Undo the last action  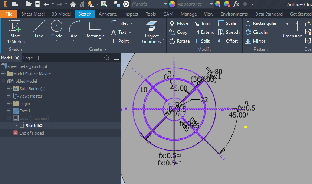pyautogui.click(x=46, y=4)
